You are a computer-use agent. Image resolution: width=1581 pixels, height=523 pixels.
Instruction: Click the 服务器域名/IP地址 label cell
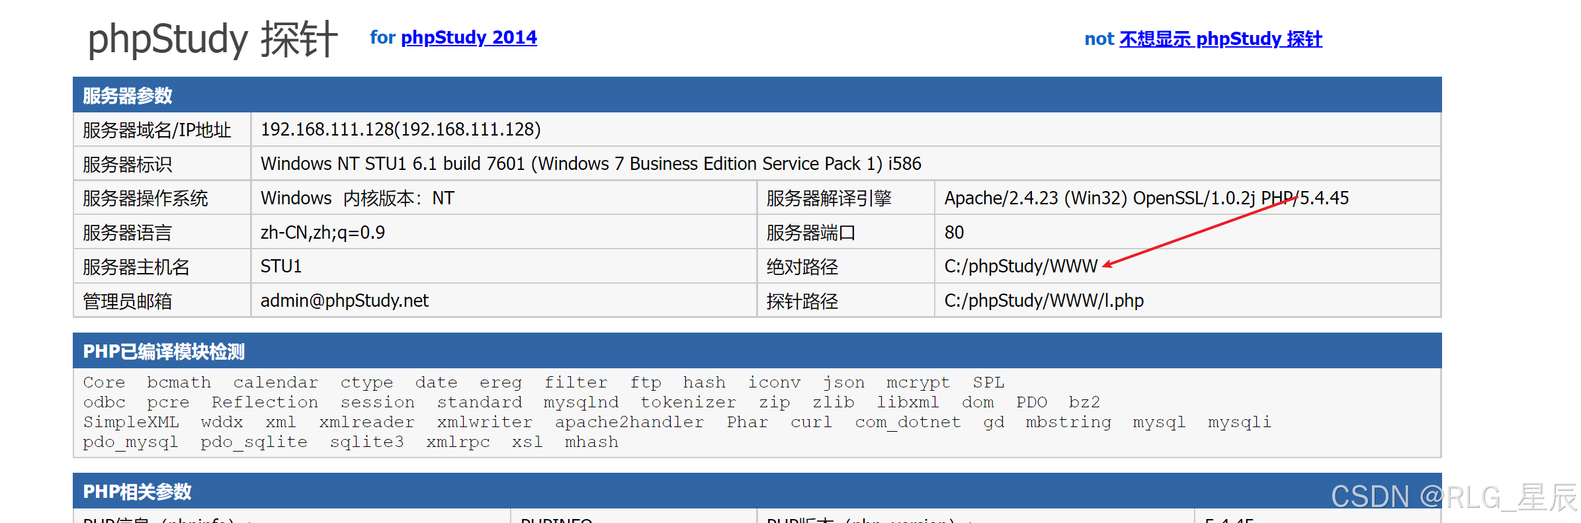[x=162, y=130]
